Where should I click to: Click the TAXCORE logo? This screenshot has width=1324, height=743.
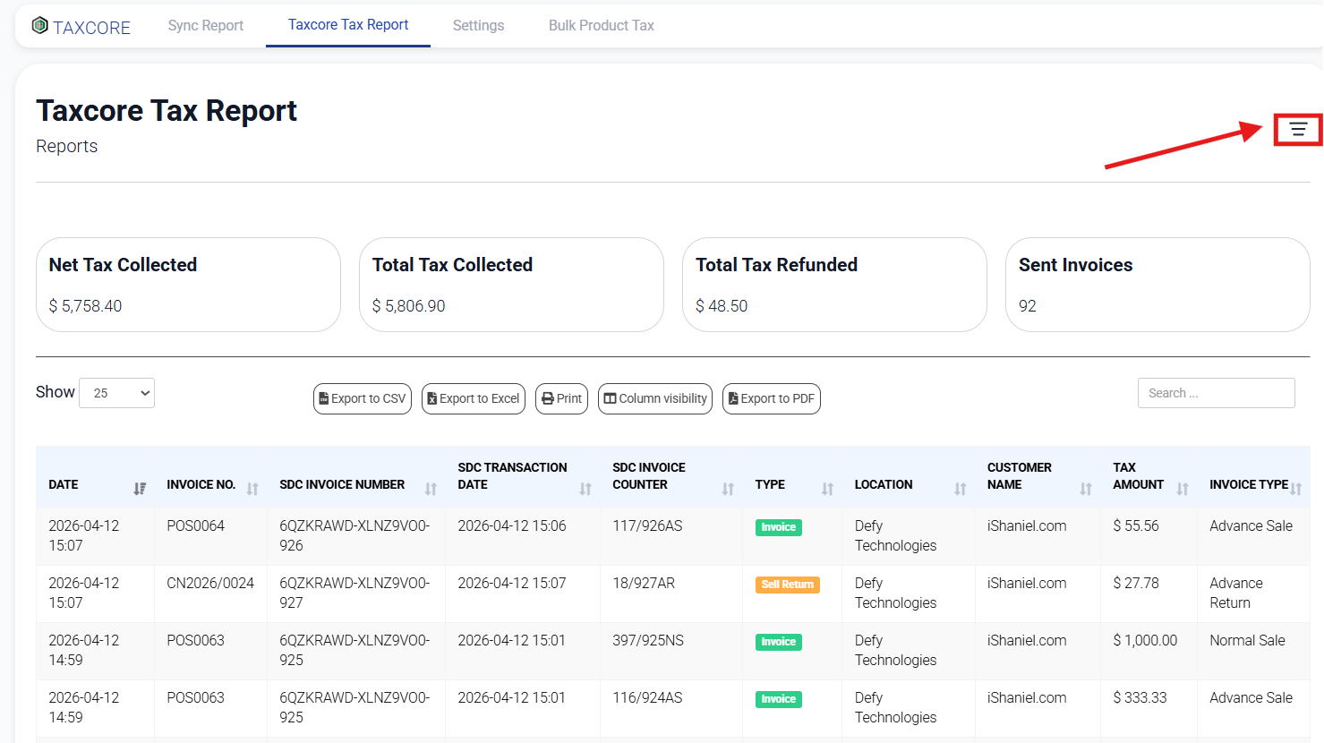click(81, 27)
